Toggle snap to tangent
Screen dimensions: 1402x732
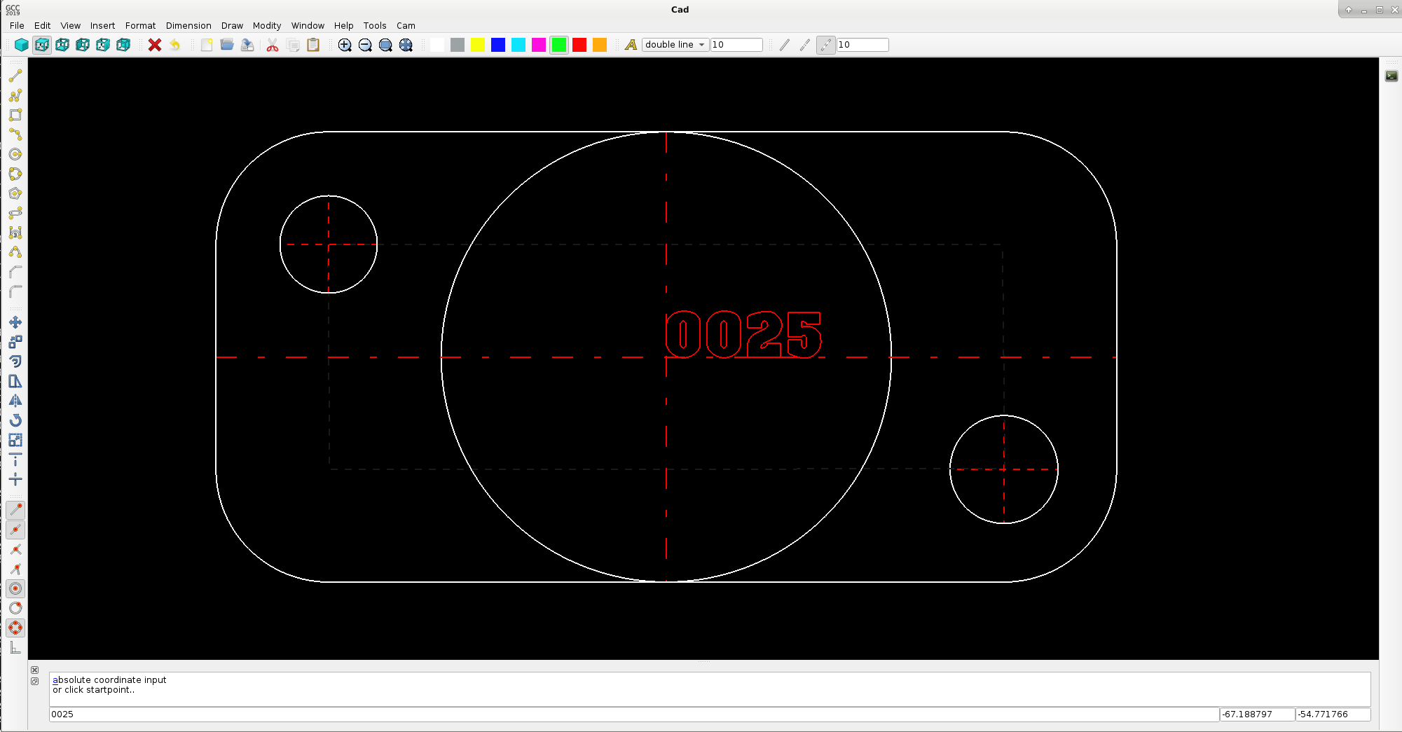15,608
